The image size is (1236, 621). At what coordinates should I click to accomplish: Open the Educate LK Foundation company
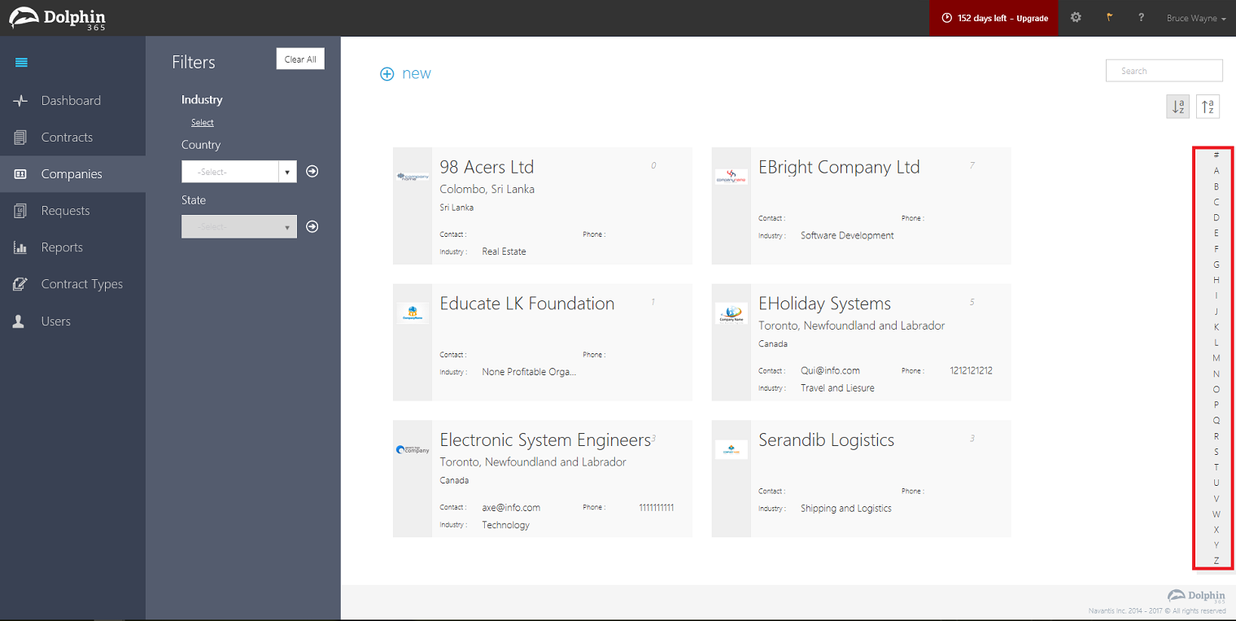point(527,304)
